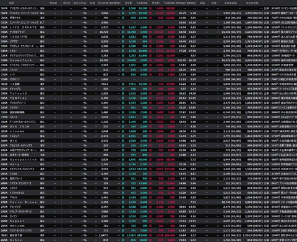Screen dimensions: 297x242
Task: Click the pink buy-quote icon in GVA TECH row
Action: pos(150,126)
